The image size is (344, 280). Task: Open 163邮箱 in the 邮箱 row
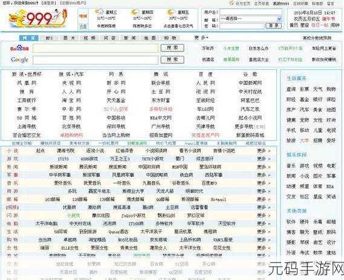[x=52, y=199]
